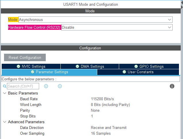Click the panel collapse arrows at top right
This screenshot has height=139, width=183.
[x=182, y=5]
